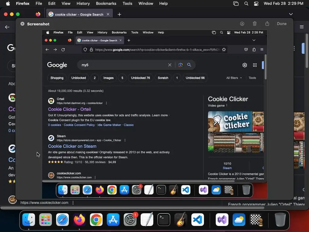This screenshot has height=232, width=309.
Task: Open the Firefox menu in menu bar
Action: (23, 3)
